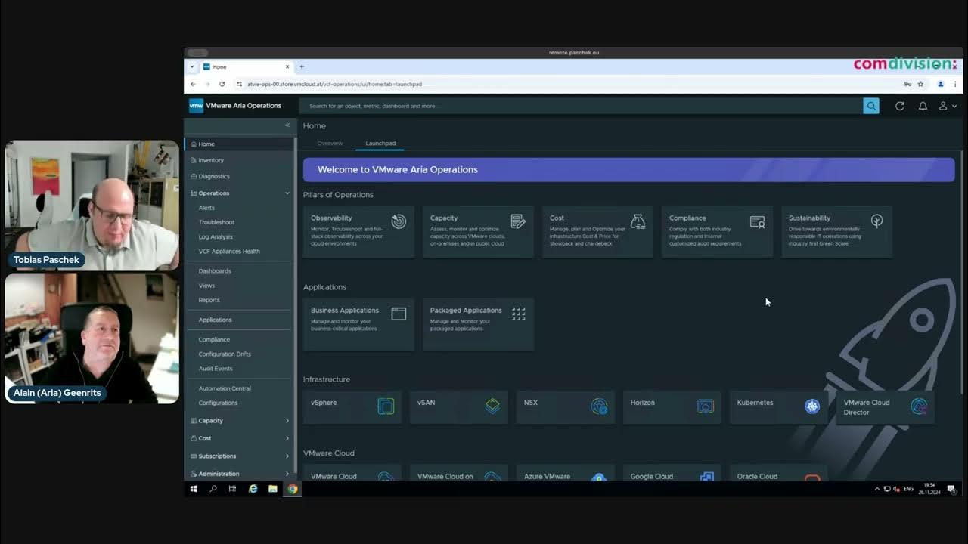The image size is (968, 544).
Task: Open Internet Explorer from taskbar
Action: click(253, 489)
